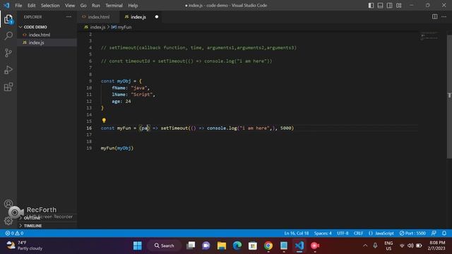This screenshot has width=452, height=254.
Task: Change the UTF-8 file encoding
Action: pyautogui.click(x=343, y=234)
